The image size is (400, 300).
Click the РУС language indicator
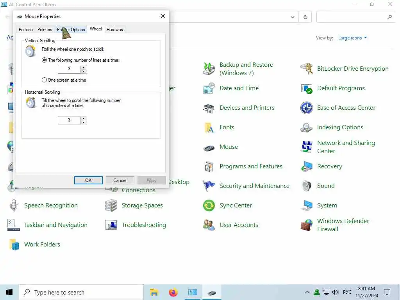point(347,292)
